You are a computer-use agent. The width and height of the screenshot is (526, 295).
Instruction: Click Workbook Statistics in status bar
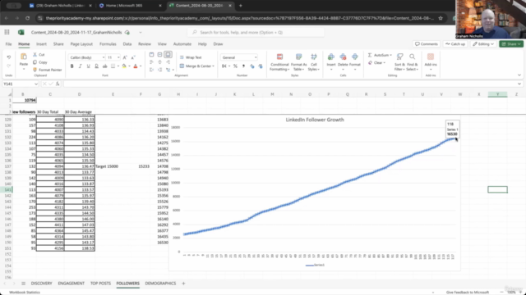25,293
